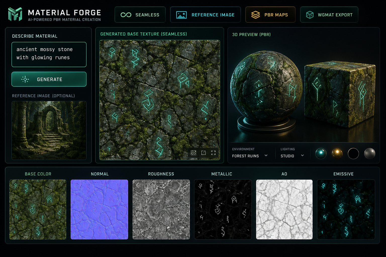This screenshot has height=257, width=386.
Task: Click the Generate button
Action: pos(49,79)
